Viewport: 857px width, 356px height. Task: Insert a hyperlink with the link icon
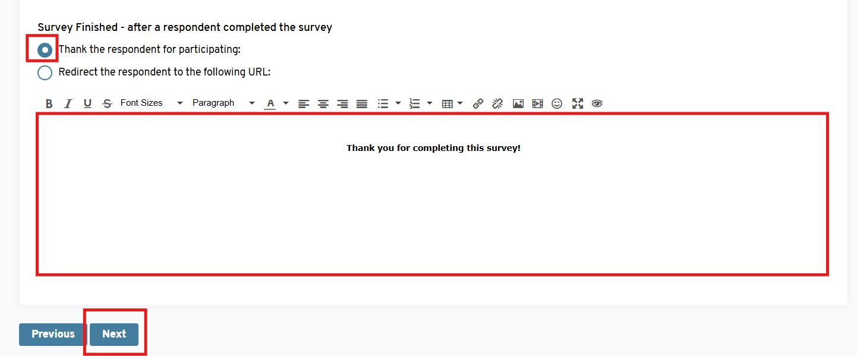[478, 103]
